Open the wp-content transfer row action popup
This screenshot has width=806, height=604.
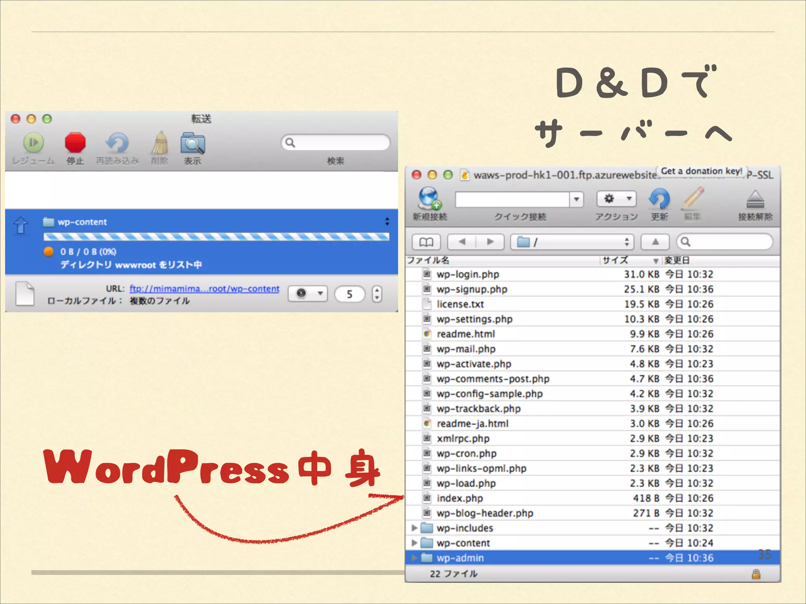(387, 222)
